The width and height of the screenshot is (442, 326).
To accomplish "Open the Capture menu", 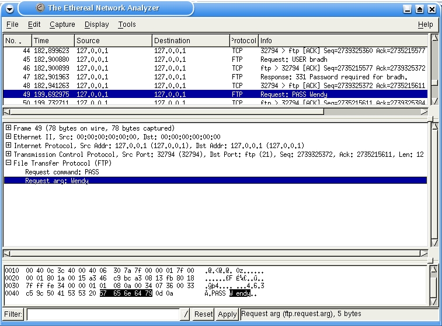I will pyautogui.click(x=62, y=24).
